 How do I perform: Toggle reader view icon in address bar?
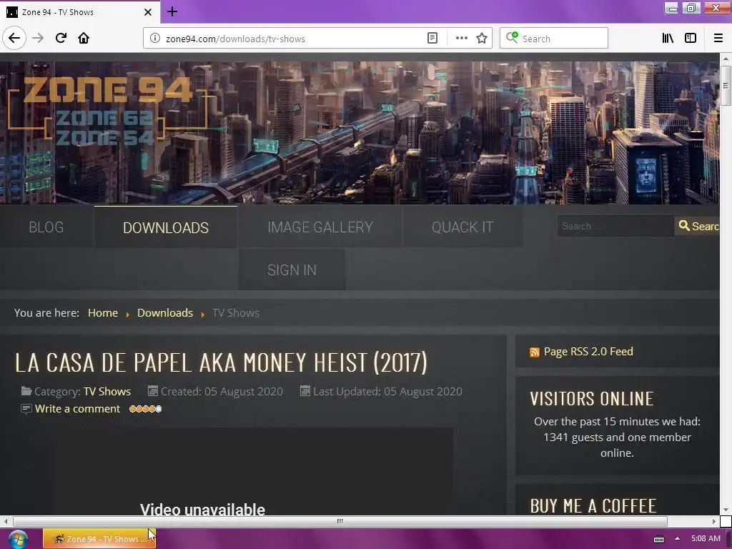(x=432, y=39)
